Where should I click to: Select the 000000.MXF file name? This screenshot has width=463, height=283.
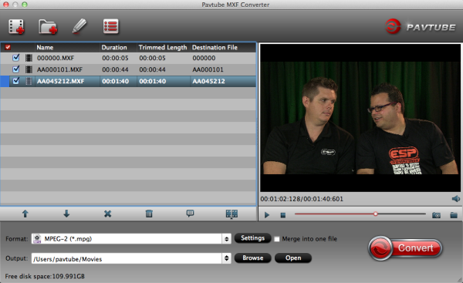click(56, 58)
